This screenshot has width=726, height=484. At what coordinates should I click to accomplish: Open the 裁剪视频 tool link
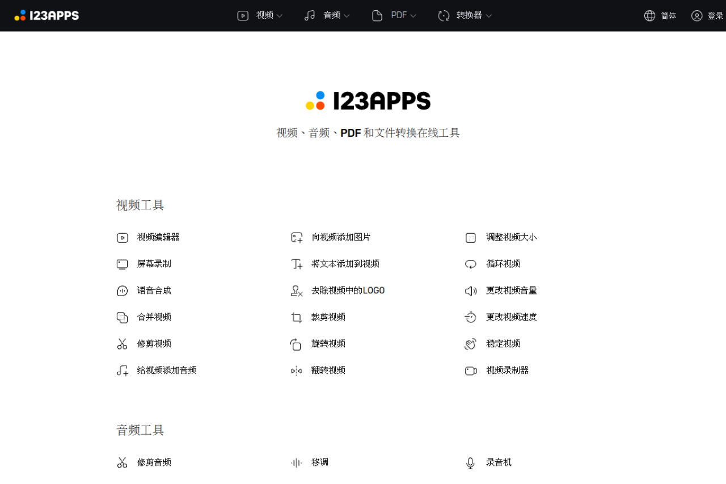coord(328,317)
